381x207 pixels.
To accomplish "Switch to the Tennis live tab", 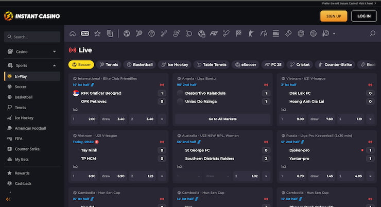I will point(109,65).
